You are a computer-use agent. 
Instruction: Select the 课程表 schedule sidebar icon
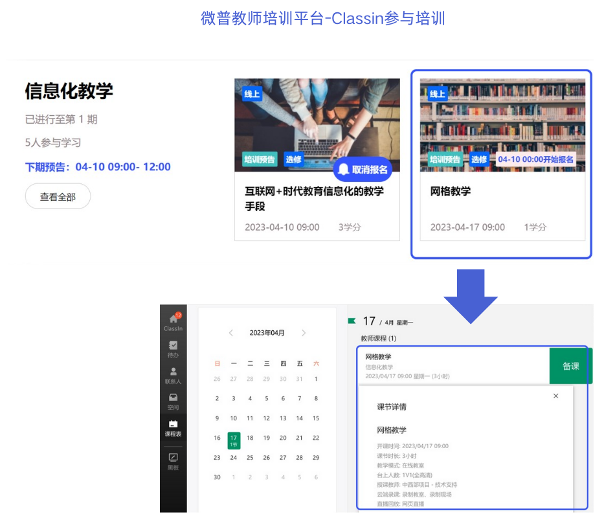(x=173, y=428)
